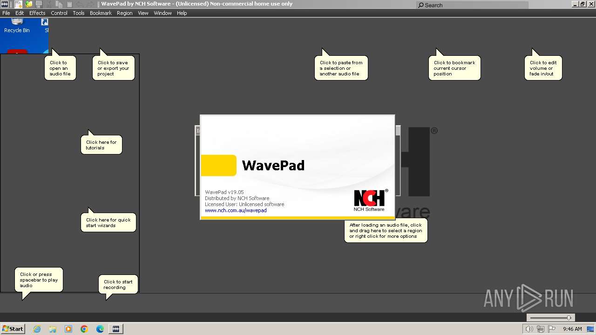Click the greyed paste icon in title bar
The width and height of the screenshot is (596, 335).
point(69,4)
